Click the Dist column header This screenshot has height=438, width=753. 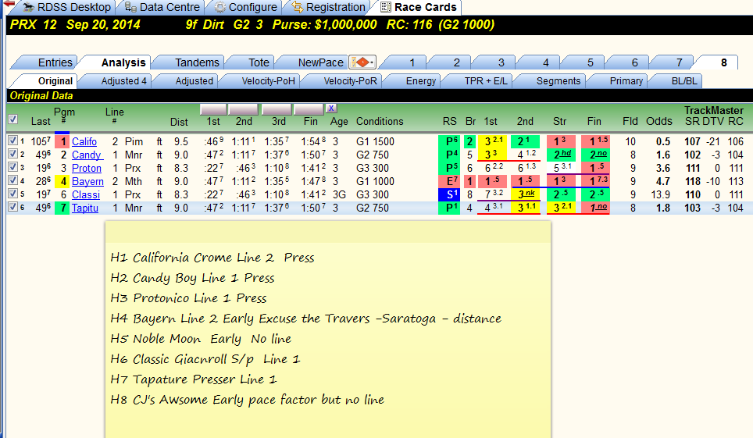179,122
